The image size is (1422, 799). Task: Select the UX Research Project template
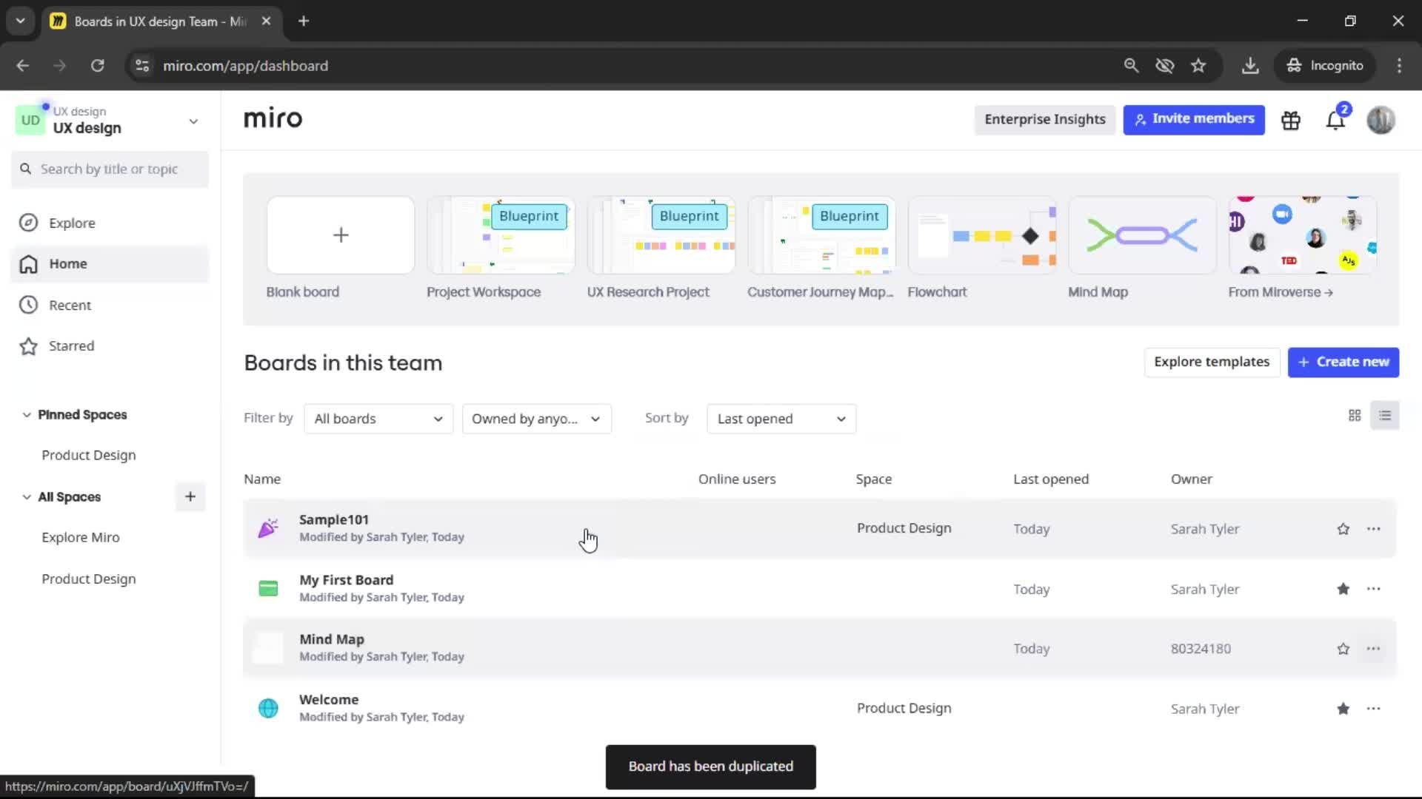661,235
